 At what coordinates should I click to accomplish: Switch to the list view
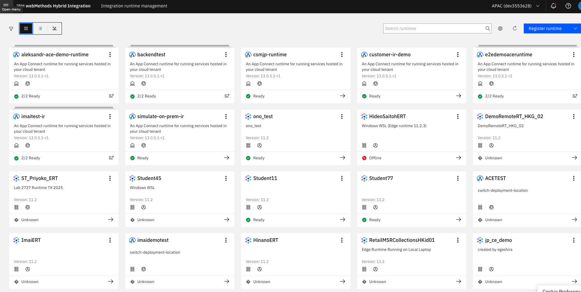40,28
